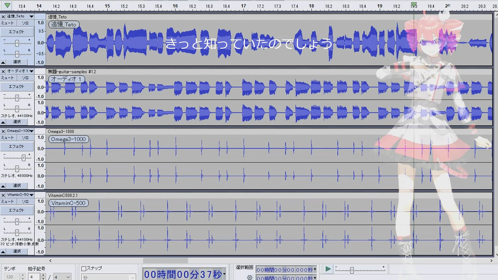The height and width of the screenshot is (280, 498).
Task: Collapse the VitaminC-500 track
Action: tap(3, 251)
